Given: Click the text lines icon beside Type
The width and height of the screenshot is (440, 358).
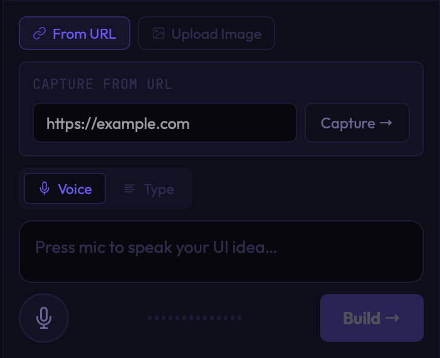Looking at the screenshot, I should click(130, 189).
